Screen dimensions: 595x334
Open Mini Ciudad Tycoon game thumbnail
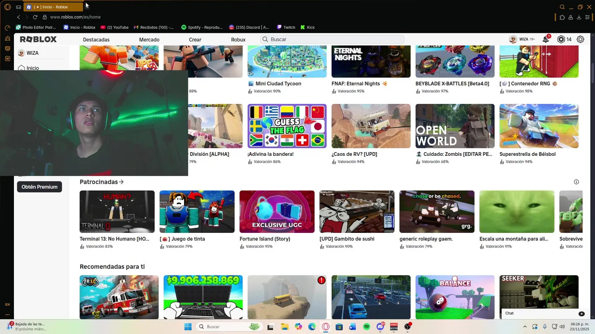287,61
